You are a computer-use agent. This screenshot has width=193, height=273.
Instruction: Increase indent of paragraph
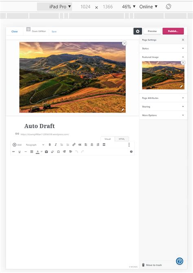(x=70, y=152)
